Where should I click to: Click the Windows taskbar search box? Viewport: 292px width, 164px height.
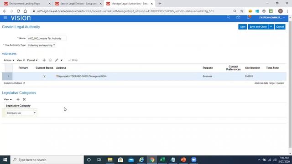(x=47, y=160)
